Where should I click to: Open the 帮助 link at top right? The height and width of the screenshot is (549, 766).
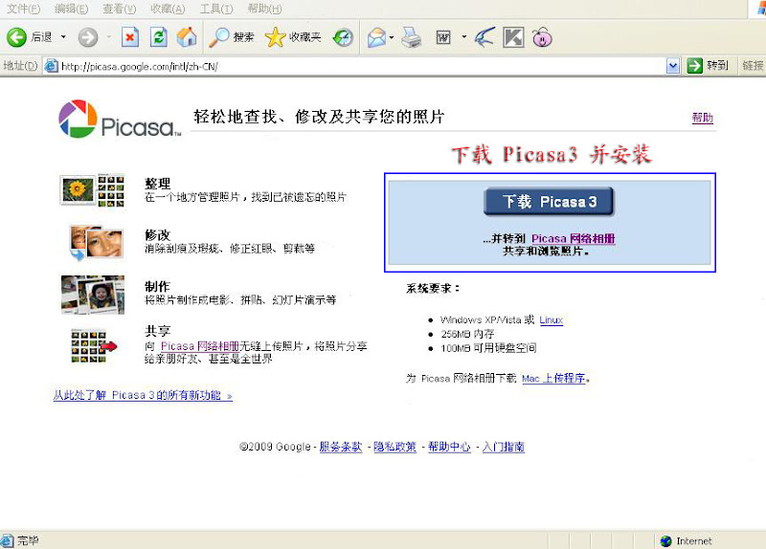pos(703,118)
